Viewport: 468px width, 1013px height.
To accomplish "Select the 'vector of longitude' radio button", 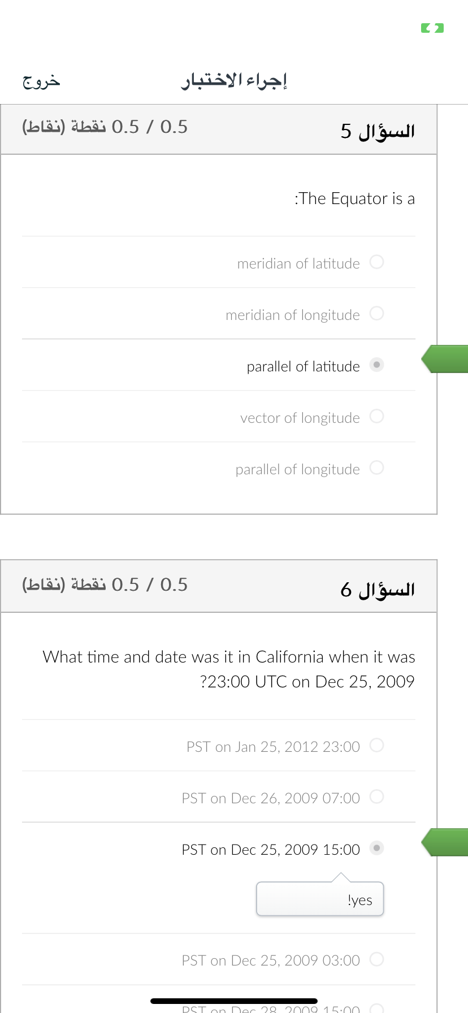I will [x=376, y=416].
